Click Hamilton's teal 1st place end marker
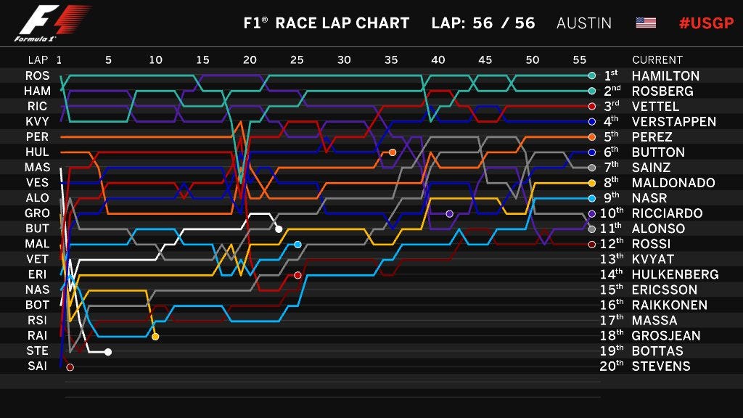743x418 pixels. [592, 75]
